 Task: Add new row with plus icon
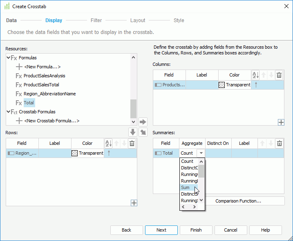[134, 203]
